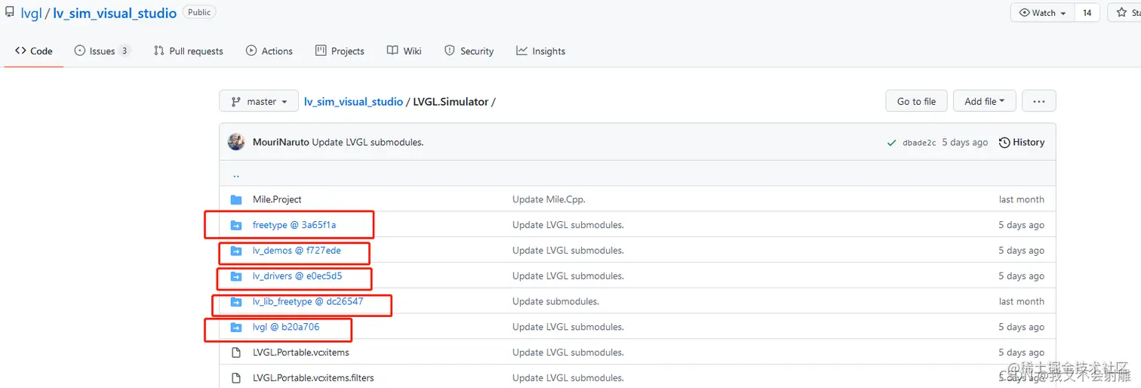Open the three-dots more options menu
The height and width of the screenshot is (388, 1141).
point(1039,101)
